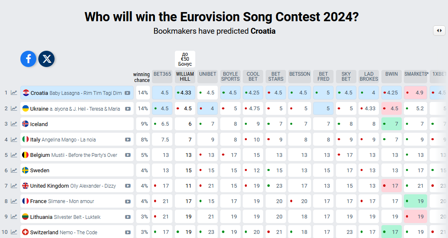Sort by the BET365 column header
The height and width of the screenshot is (238, 448).
[162, 74]
